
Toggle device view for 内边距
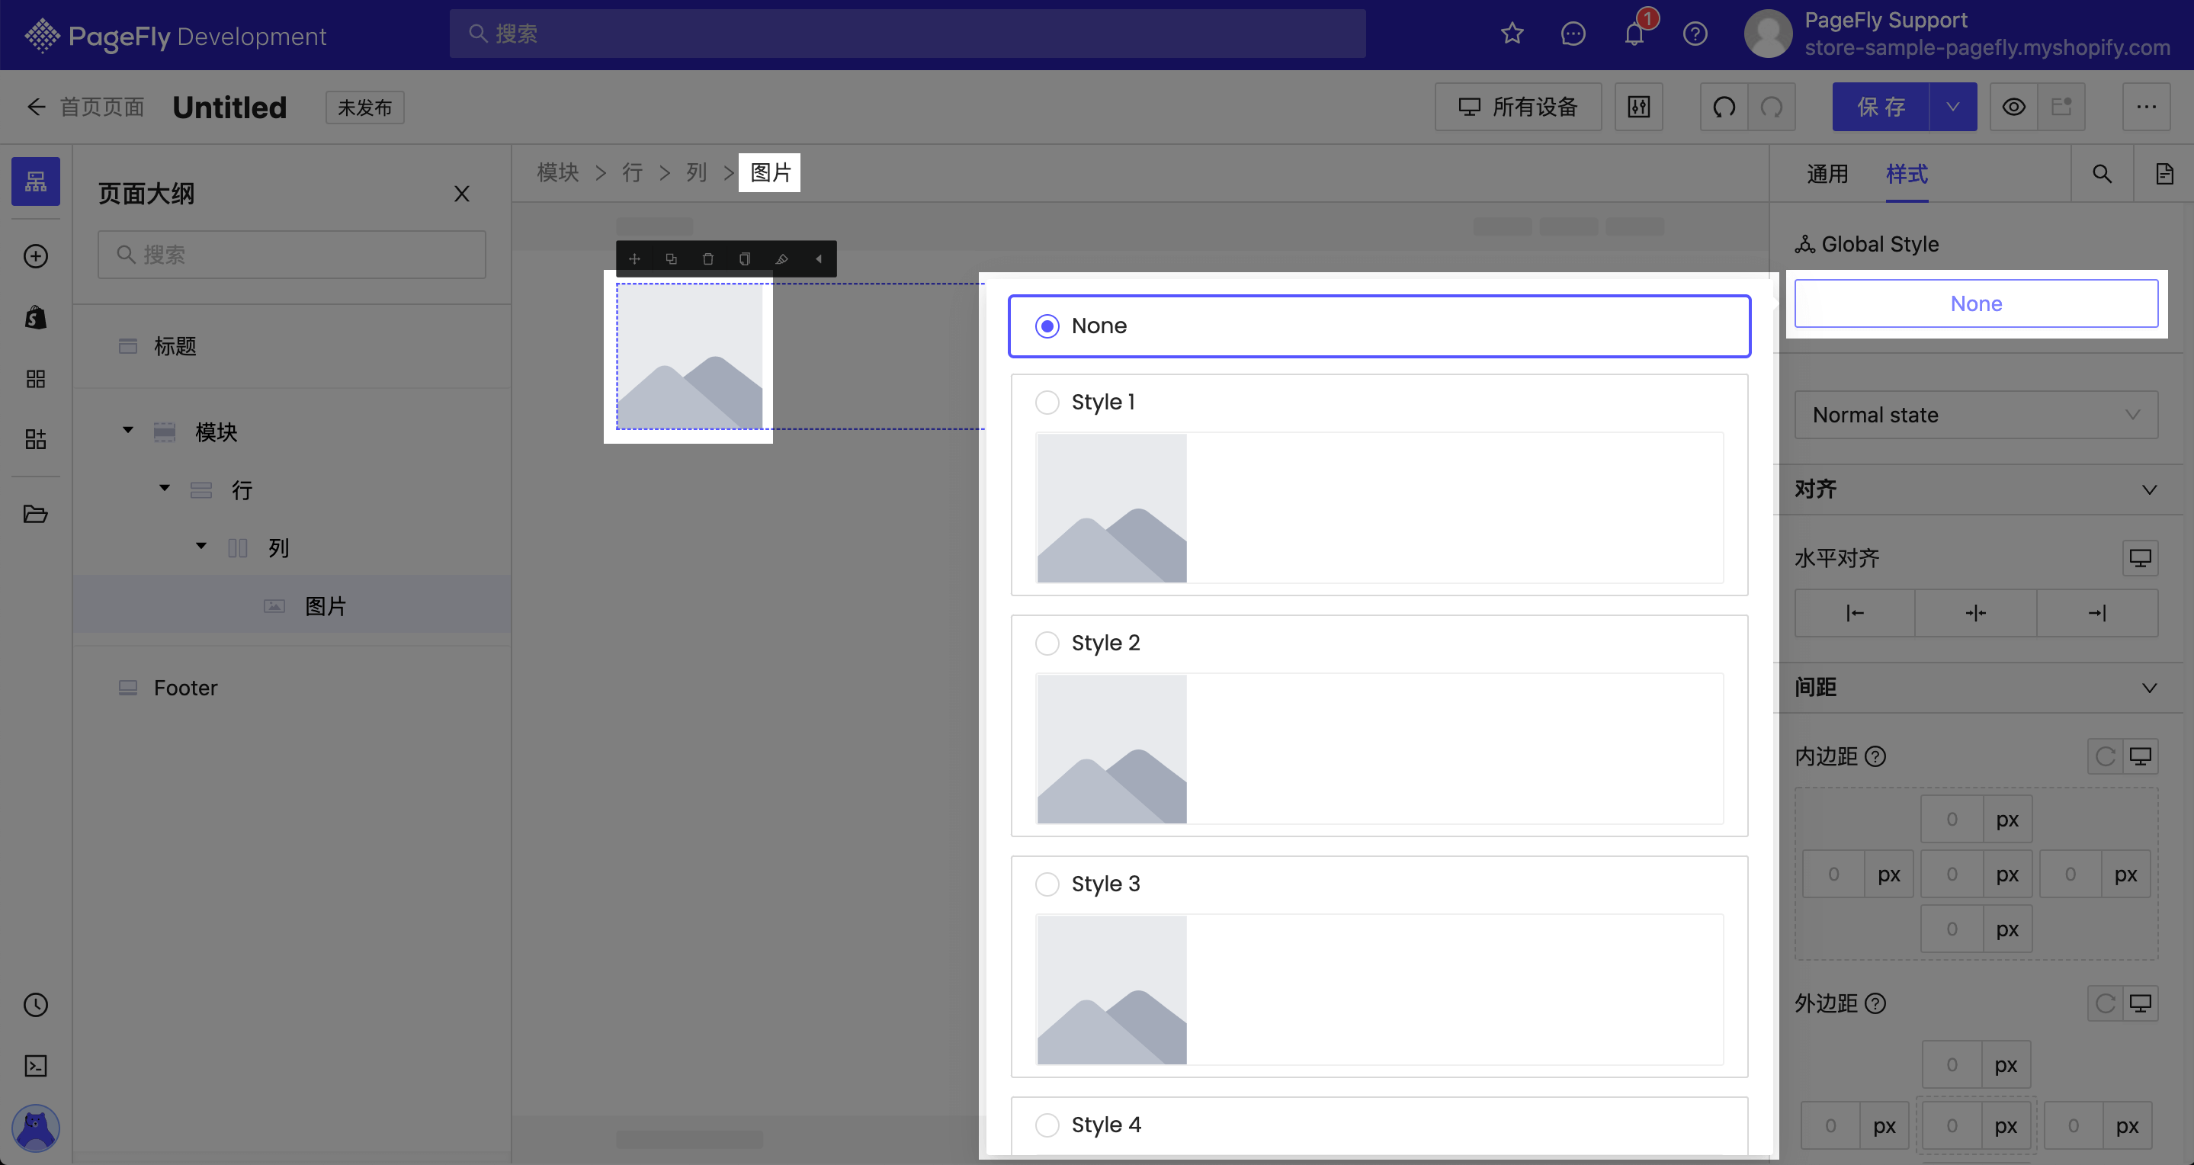[2141, 756]
